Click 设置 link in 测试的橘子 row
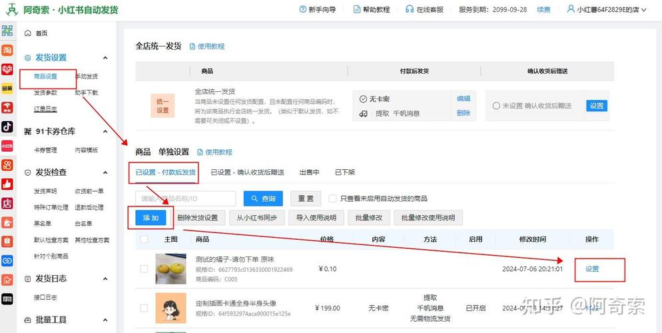The width and height of the screenshot is (662, 333). coord(592,269)
